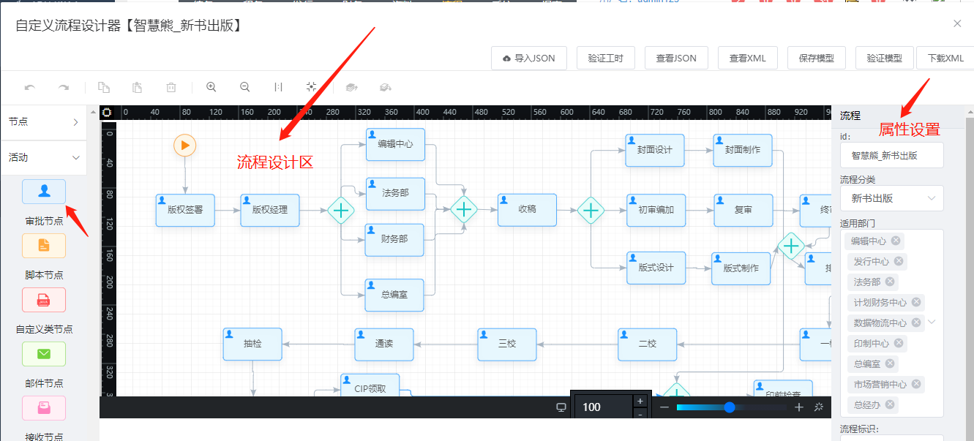Screen dimensions: 974x441
Task: Click the collapse arrow left of the ruler
Action: tap(93, 113)
